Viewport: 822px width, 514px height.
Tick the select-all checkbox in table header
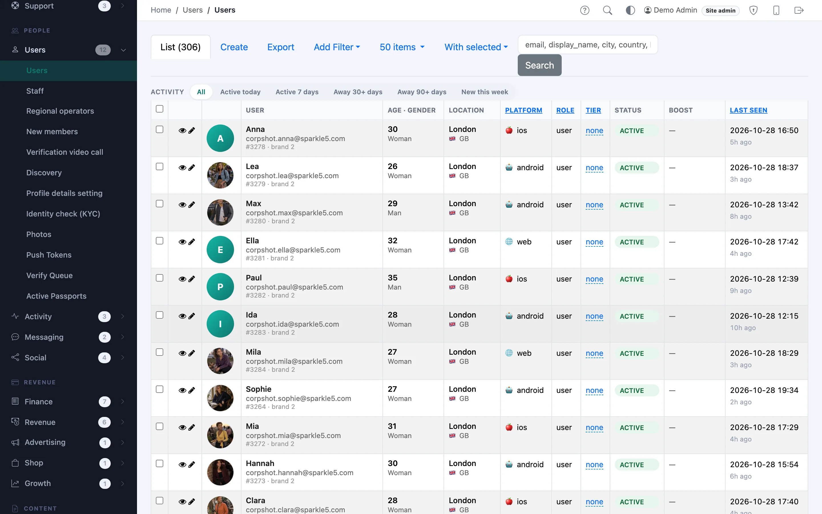point(159,109)
